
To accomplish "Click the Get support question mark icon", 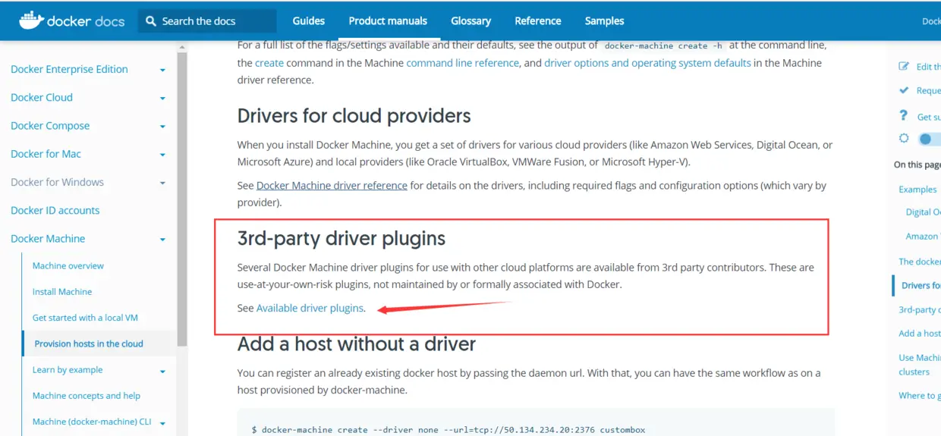I will tap(903, 115).
